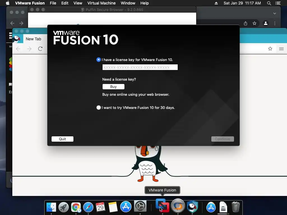Click the Buy button
The image size is (287, 215).
pyautogui.click(x=113, y=87)
